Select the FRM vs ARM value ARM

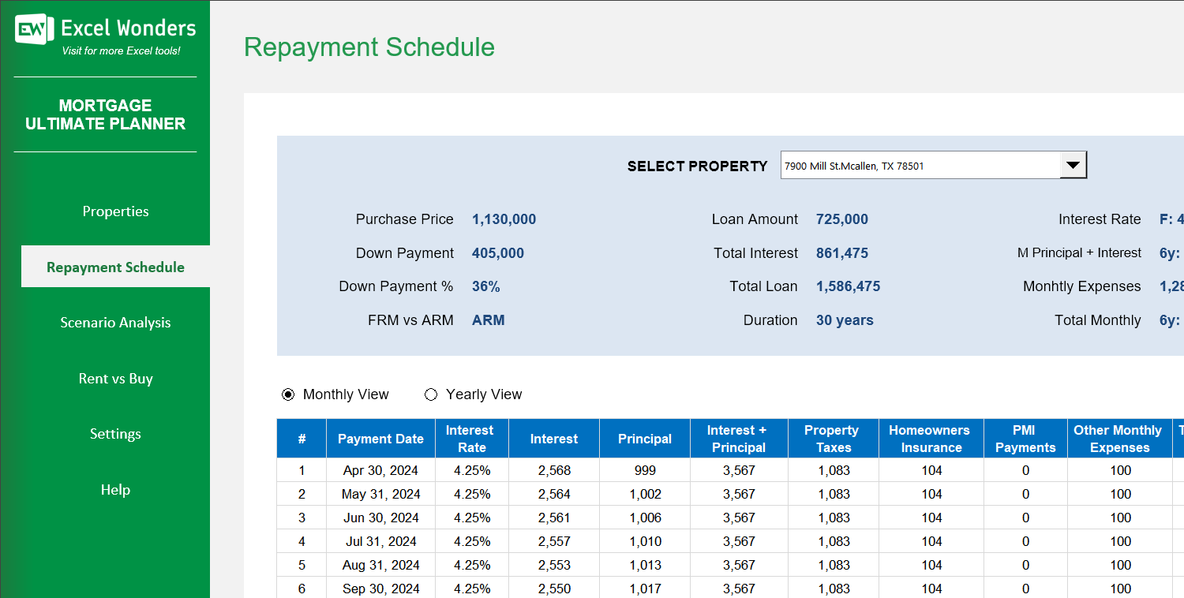coord(488,320)
